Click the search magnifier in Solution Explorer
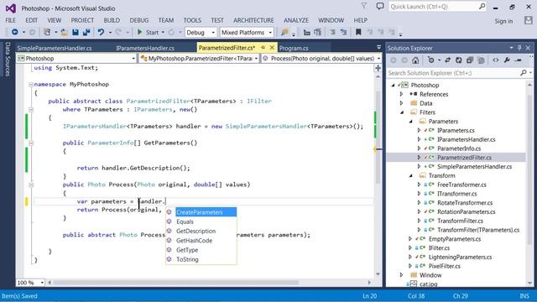Image resolution: width=537 pixels, height=302 pixels. [524, 73]
